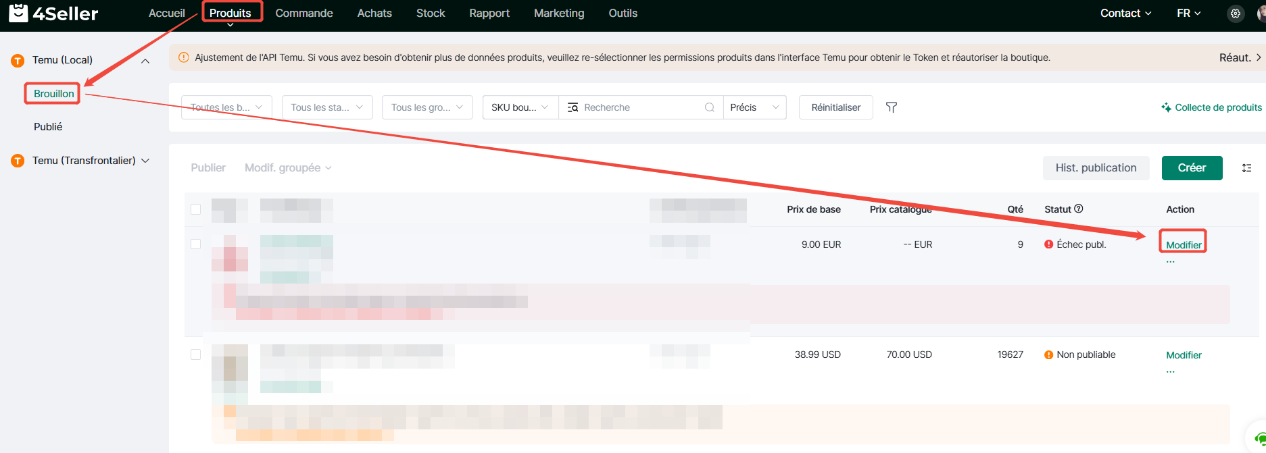1266x453 pixels.
Task: Open the Tous les groupes dropdown
Action: pyautogui.click(x=427, y=107)
